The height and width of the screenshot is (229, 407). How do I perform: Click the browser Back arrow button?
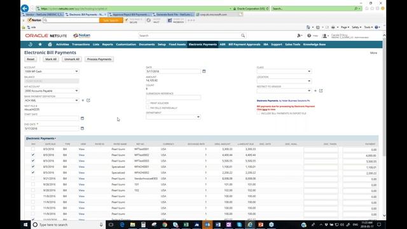point(25,8)
